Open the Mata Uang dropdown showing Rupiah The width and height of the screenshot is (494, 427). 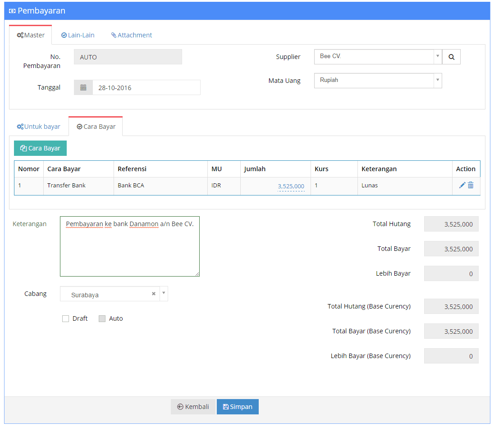378,81
